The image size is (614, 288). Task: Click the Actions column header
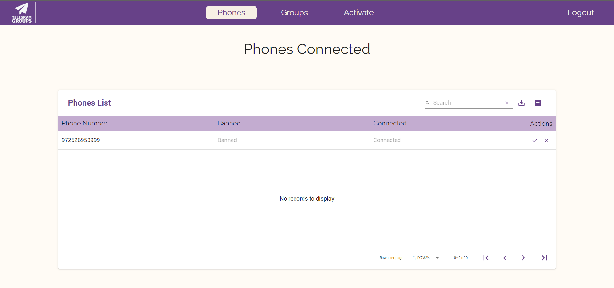541,124
